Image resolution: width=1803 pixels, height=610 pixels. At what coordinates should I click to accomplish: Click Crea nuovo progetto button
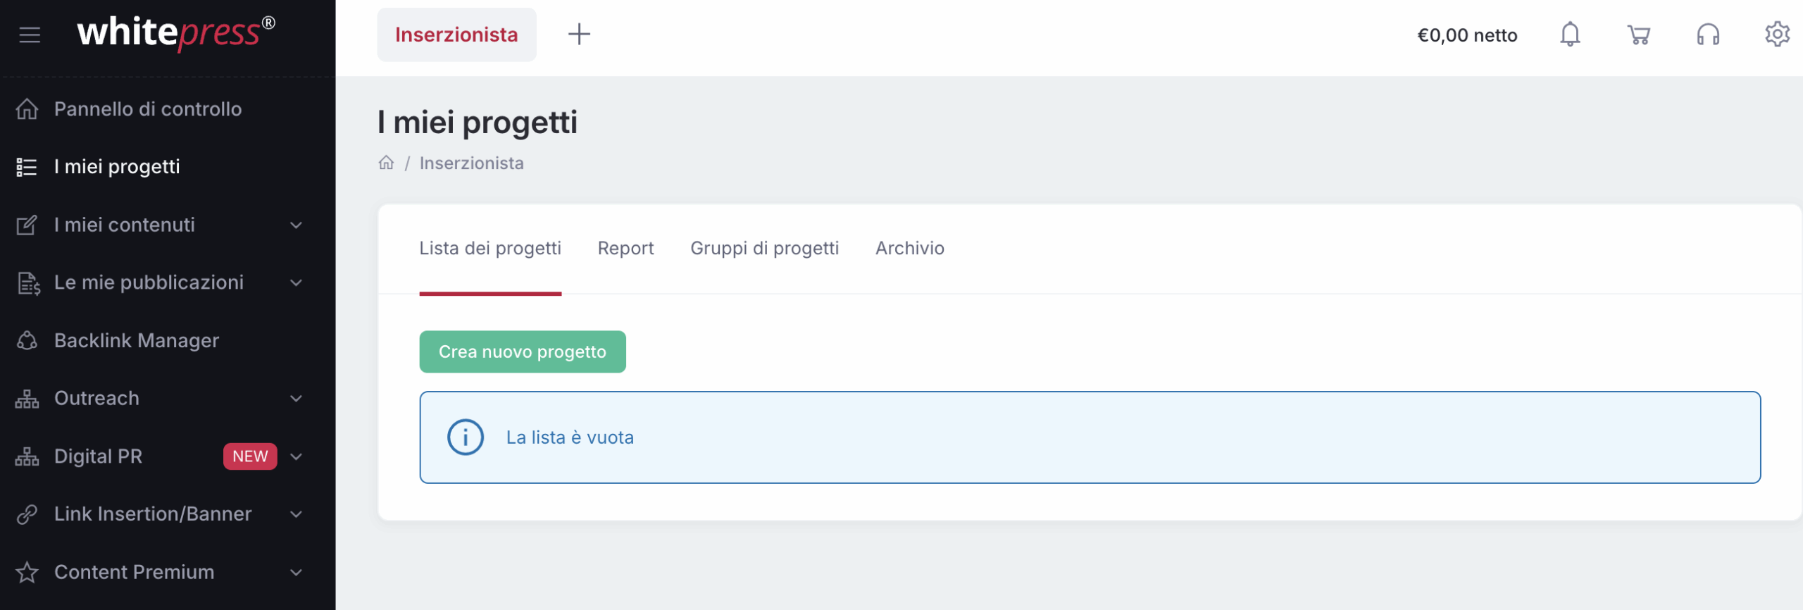(x=522, y=351)
